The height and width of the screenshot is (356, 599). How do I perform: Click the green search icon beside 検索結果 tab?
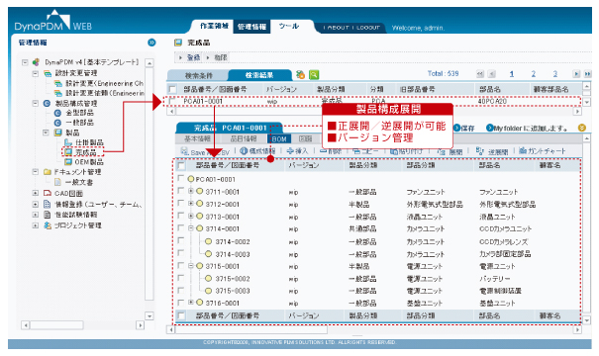(314, 75)
